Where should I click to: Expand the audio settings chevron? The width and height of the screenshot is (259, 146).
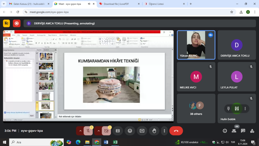[x=80, y=131]
